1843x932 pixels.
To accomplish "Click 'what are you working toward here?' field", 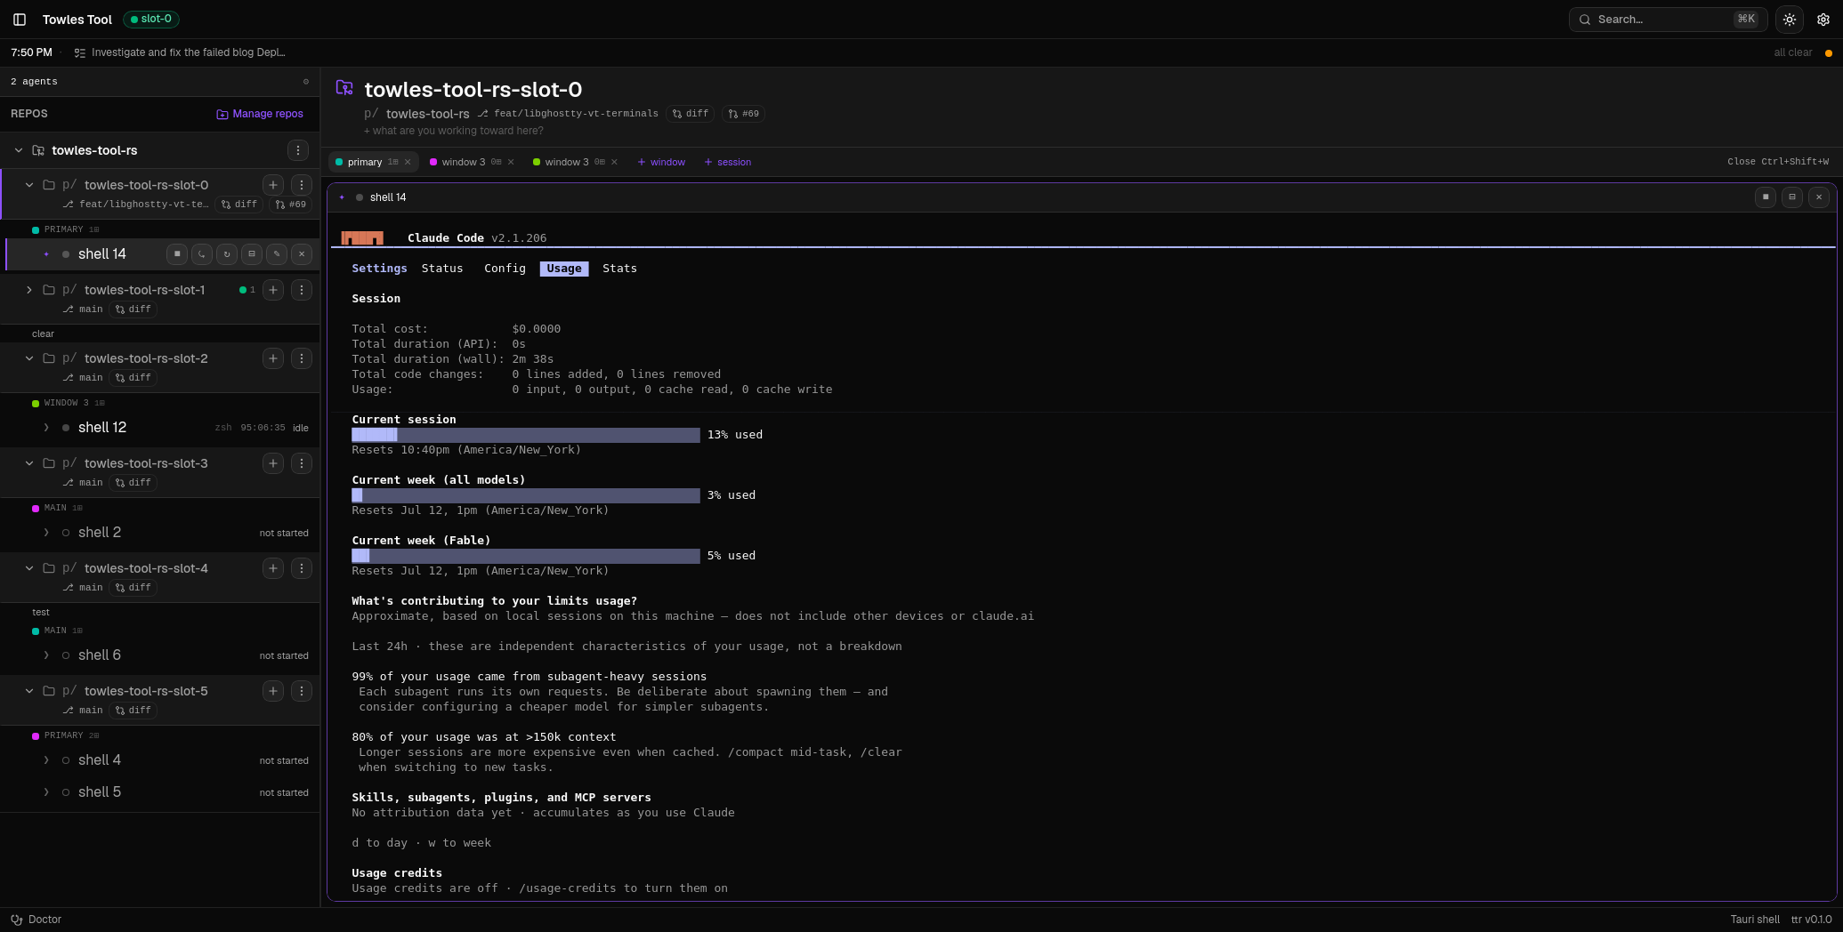I will pos(454,131).
